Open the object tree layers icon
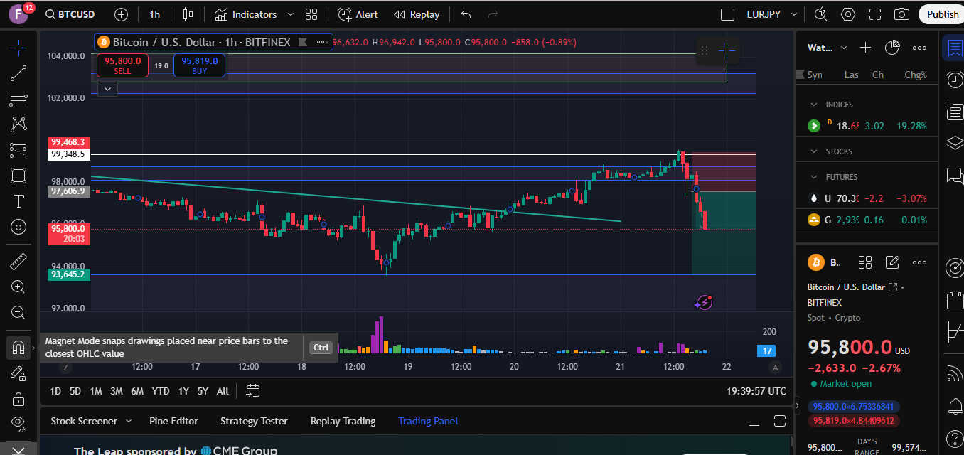This screenshot has width=964, height=455. [x=953, y=143]
